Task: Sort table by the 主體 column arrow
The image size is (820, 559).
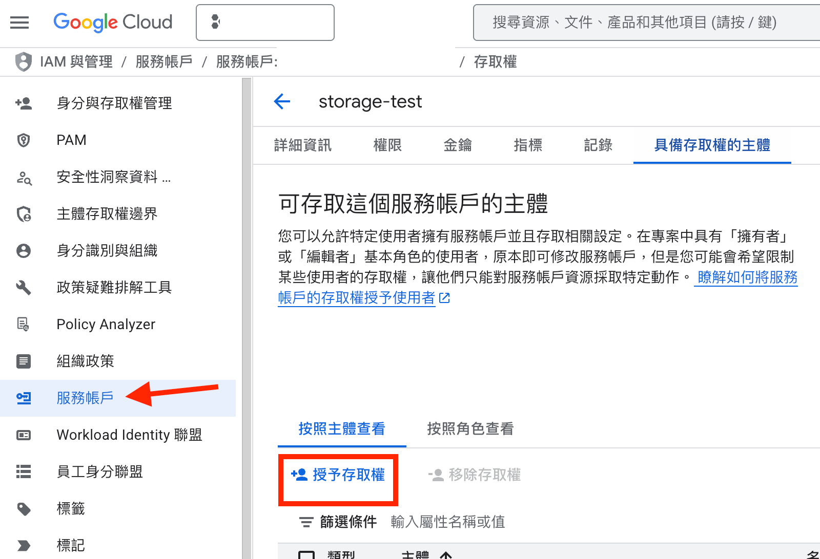Action: [x=446, y=555]
